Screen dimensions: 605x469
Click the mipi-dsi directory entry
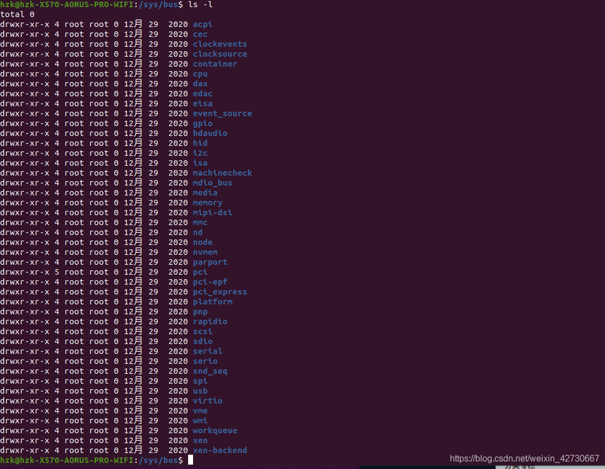[212, 212]
